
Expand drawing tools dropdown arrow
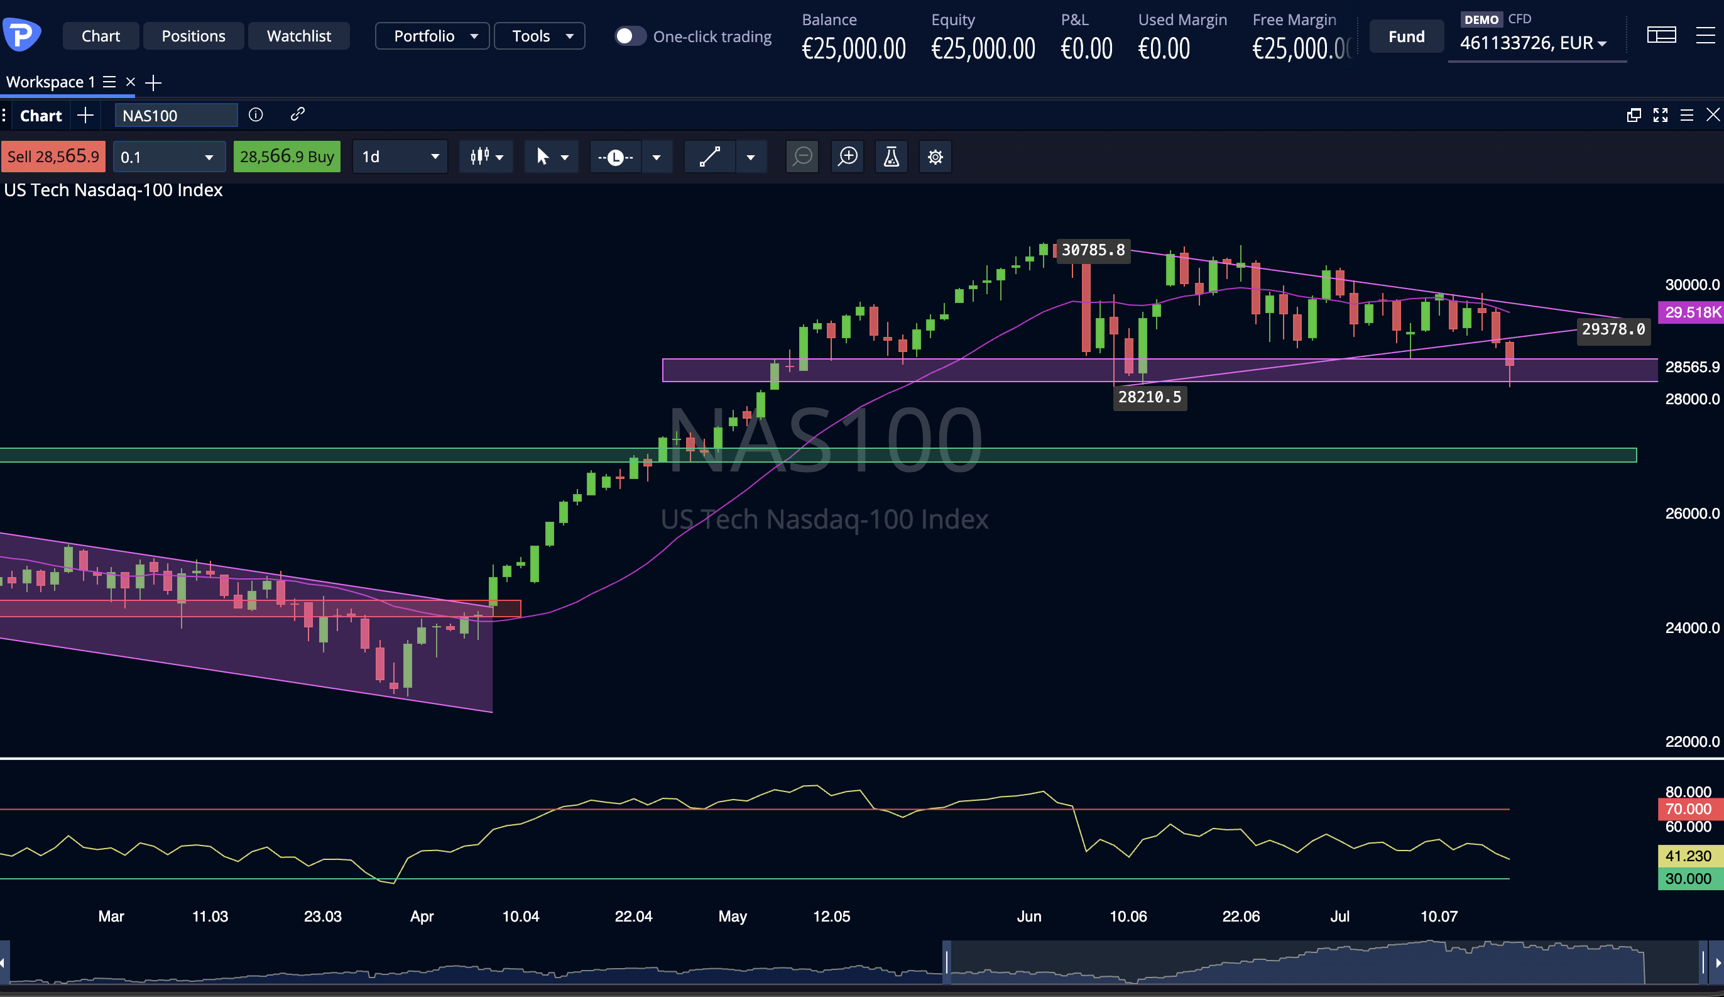pyautogui.click(x=751, y=157)
